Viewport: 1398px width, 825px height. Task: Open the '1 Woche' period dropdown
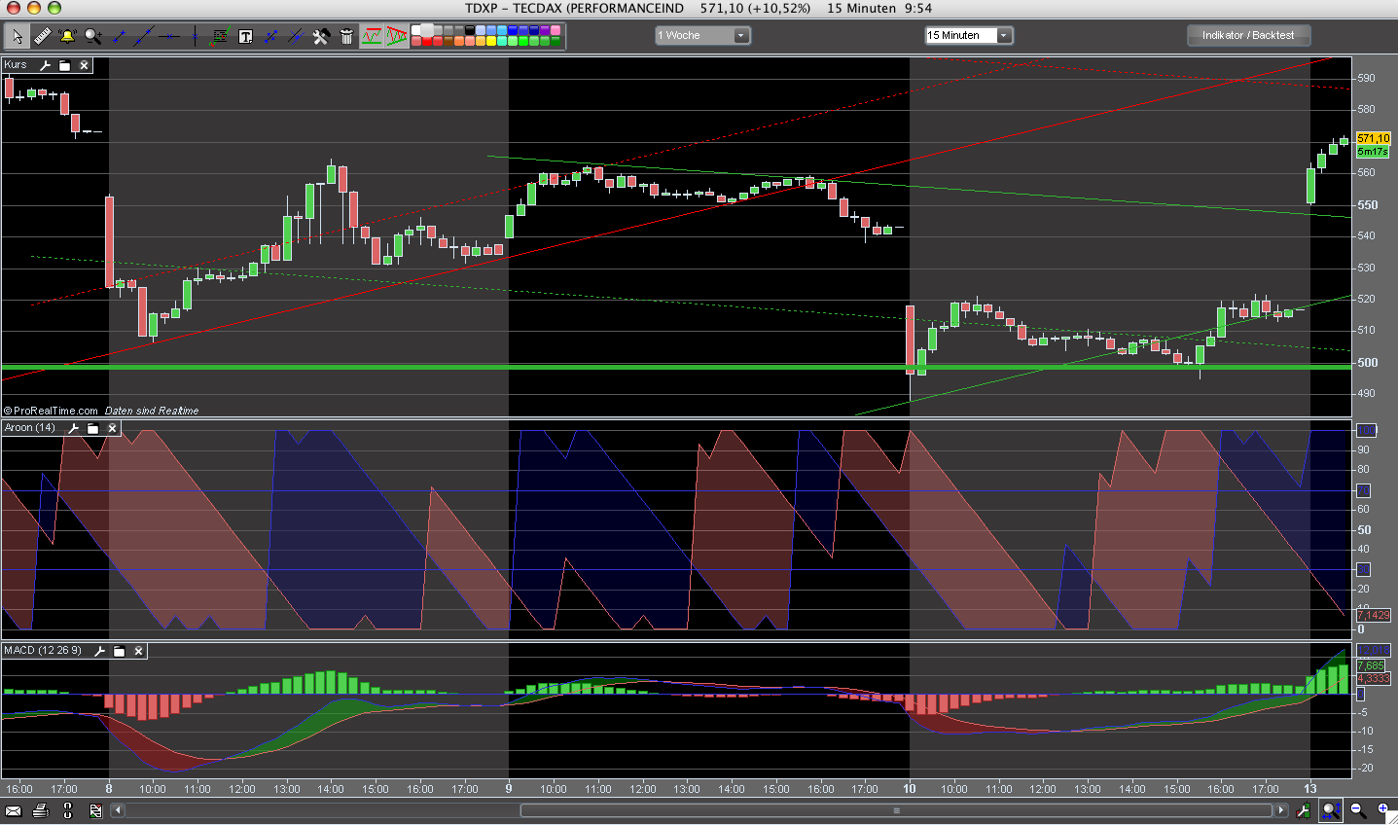click(x=702, y=36)
